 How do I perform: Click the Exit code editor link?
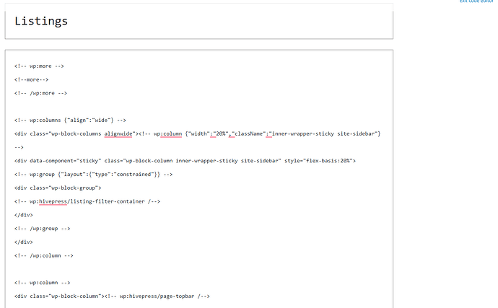(x=477, y=1)
